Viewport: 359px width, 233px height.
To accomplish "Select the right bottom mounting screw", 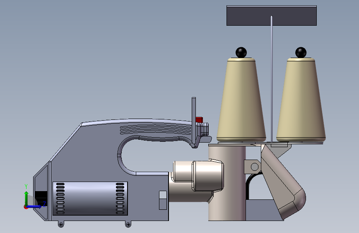I will 128,224.
